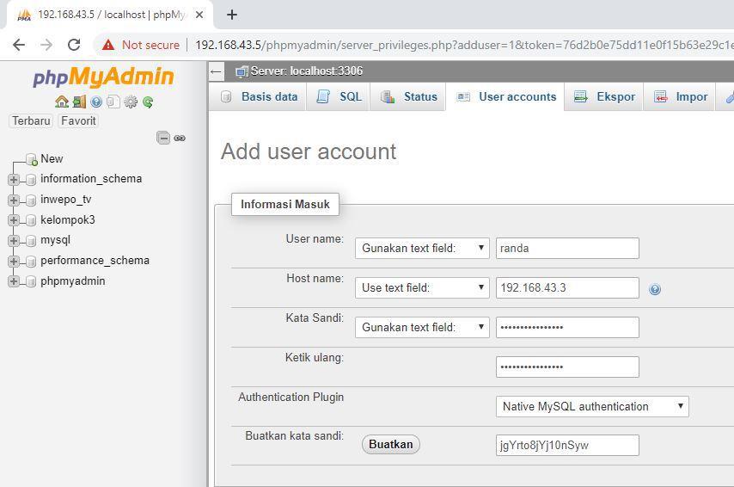Click the Host name help icon
The image size is (734, 487).
655,289
